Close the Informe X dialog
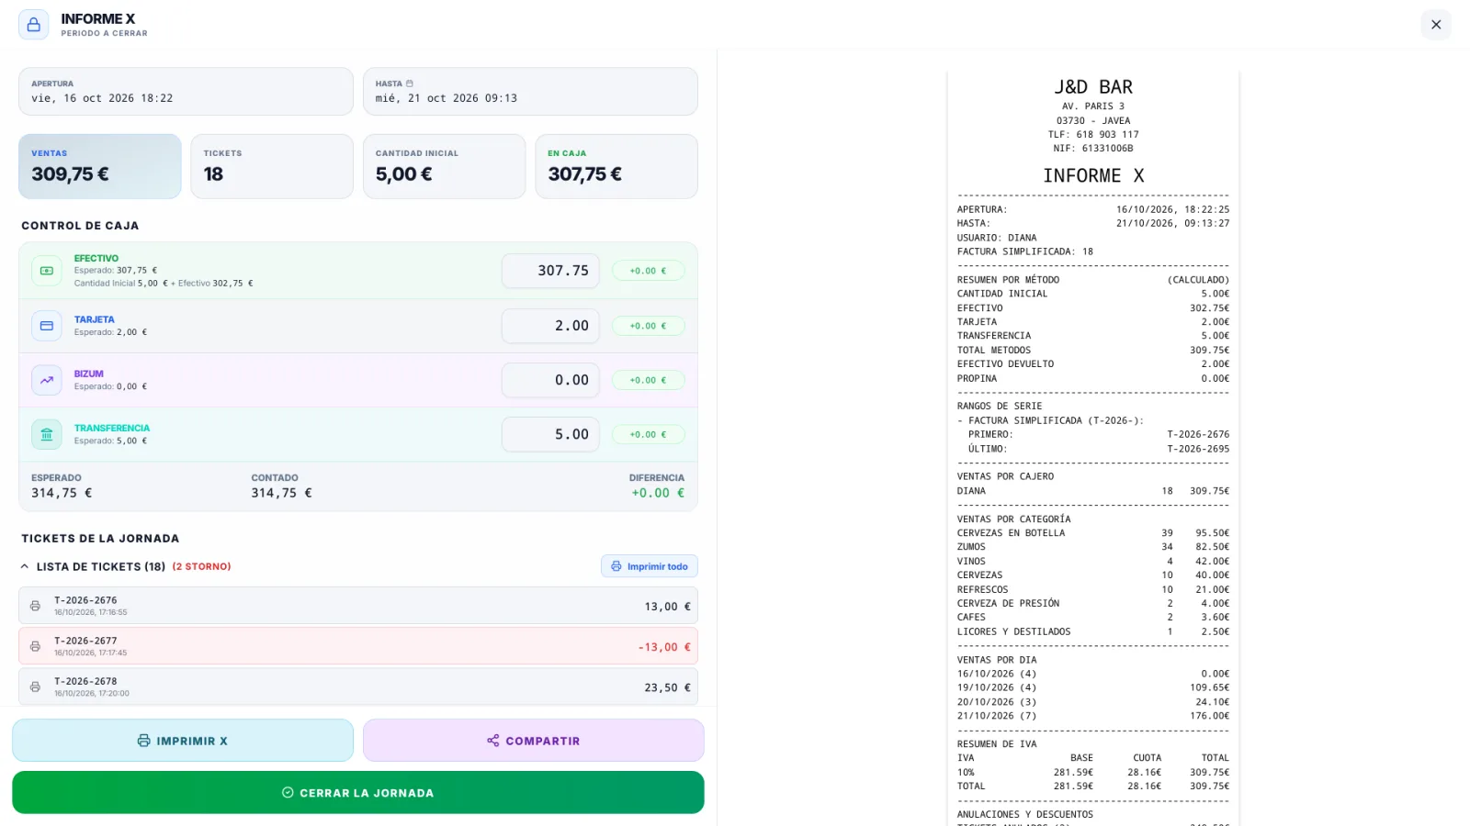The height and width of the screenshot is (826, 1470). pos(1436,25)
